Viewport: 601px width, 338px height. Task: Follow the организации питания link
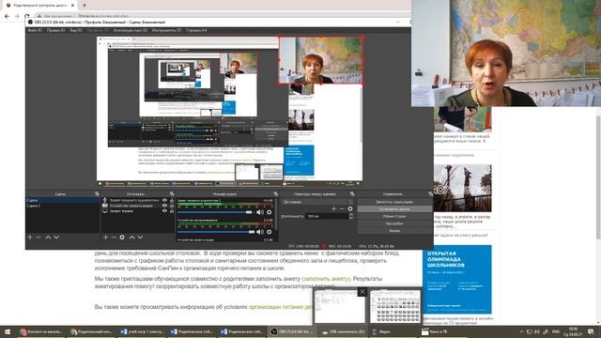coord(280,307)
